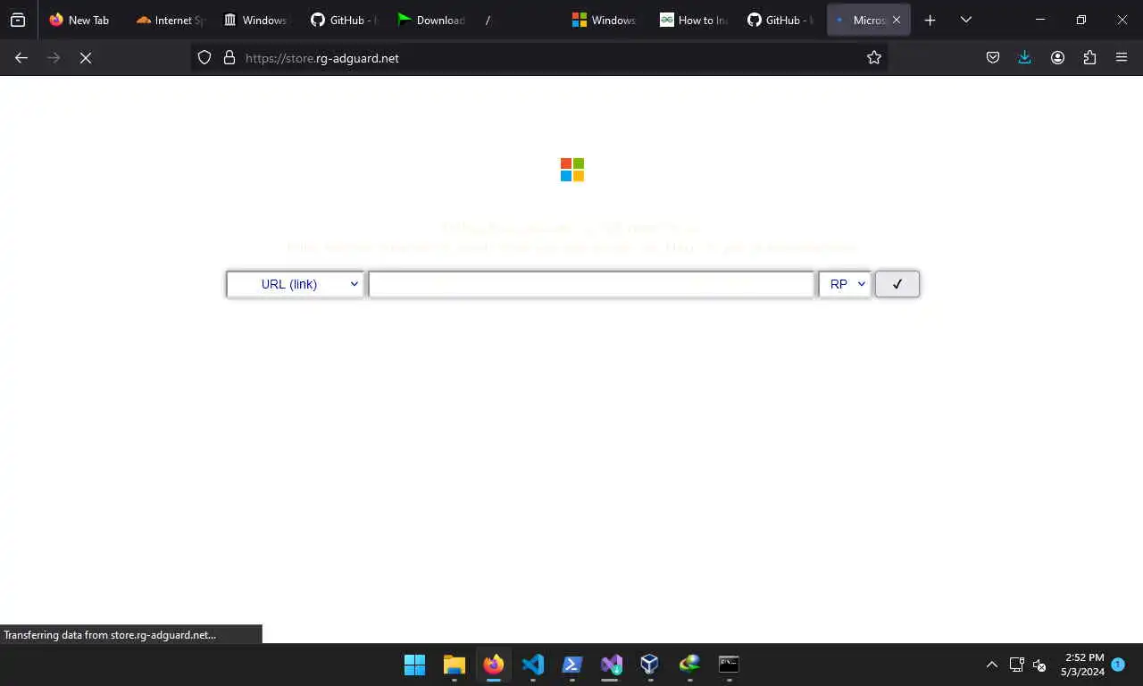Open VirtualBox from the taskbar
Viewport: 1143px width, 686px height.
pyautogui.click(x=650, y=665)
